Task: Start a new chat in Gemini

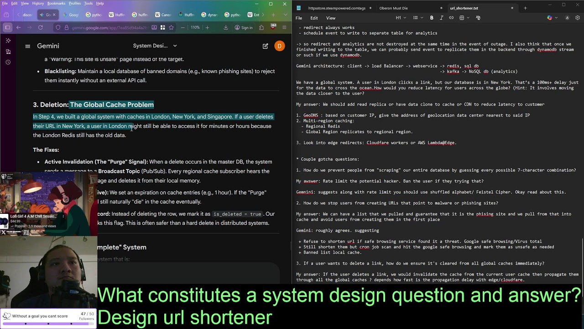Action: tap(265, 46)
